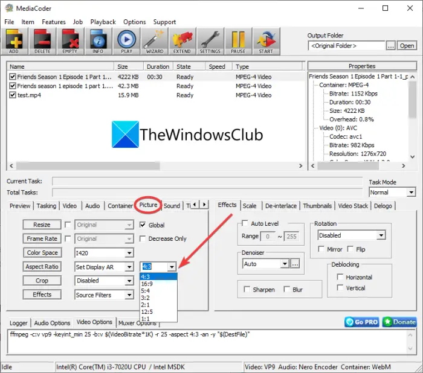Open the Thumbnails tab
Image resolution: width=423 pixels, height=373 pixels.
pyautogui.click(x=317, y=206)
